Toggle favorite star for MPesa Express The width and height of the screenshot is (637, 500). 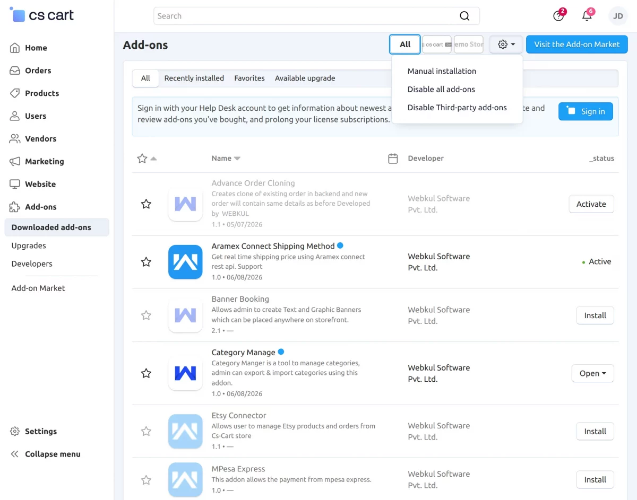(x=146, y=480)
